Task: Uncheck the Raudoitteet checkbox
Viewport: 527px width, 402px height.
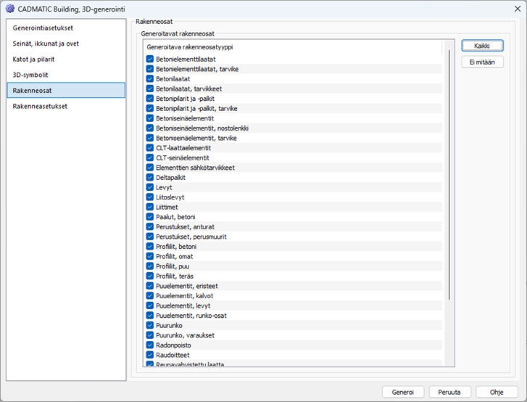Action: [149, 355]
